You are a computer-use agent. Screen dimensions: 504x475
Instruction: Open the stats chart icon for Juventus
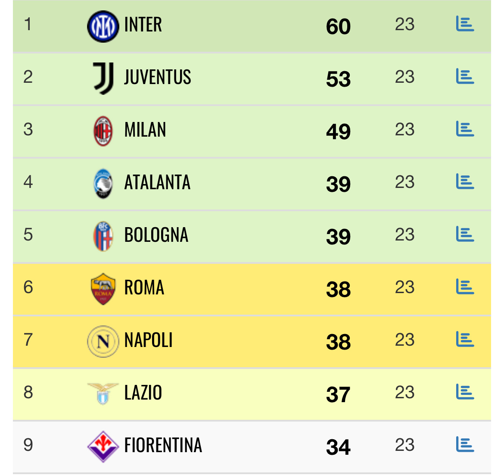point(465,76)
